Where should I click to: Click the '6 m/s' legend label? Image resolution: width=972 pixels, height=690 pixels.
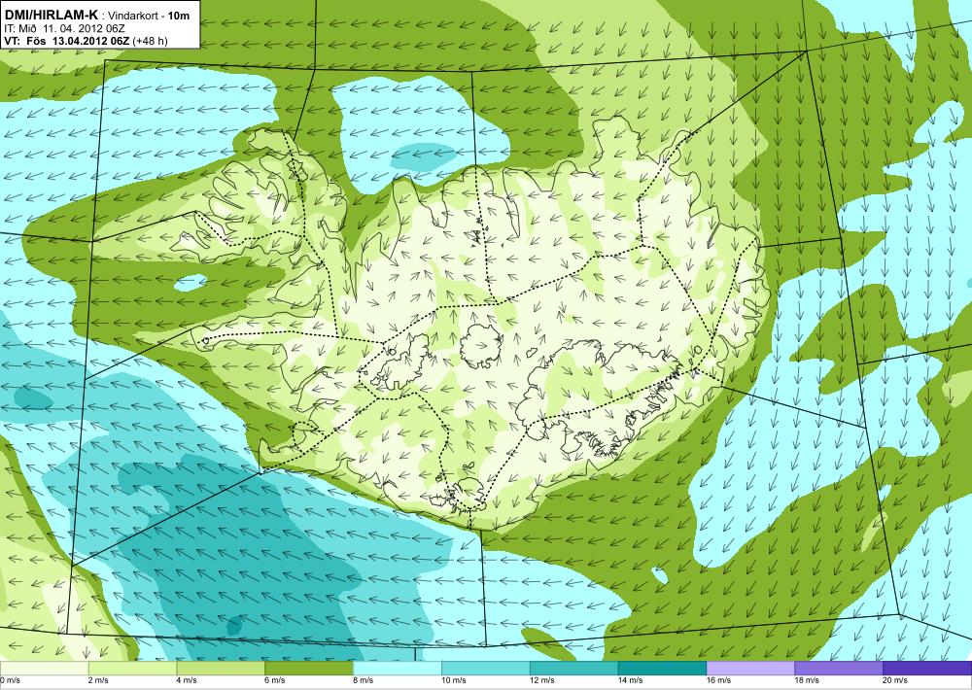pos(275,680)
